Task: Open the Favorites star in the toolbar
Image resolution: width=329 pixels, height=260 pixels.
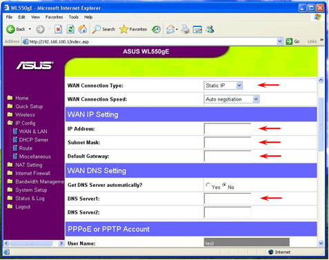Action: [133, 30]
